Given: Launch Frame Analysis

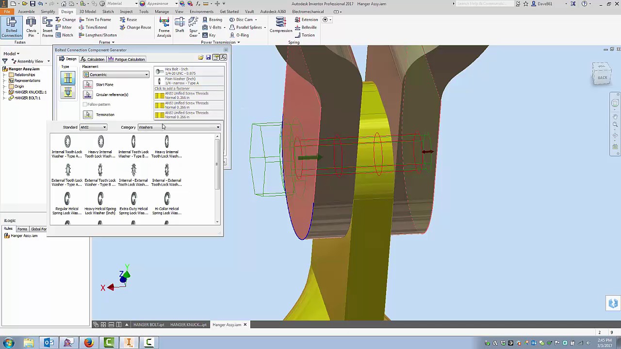Looking at the screenshot, I should [164, 27].
